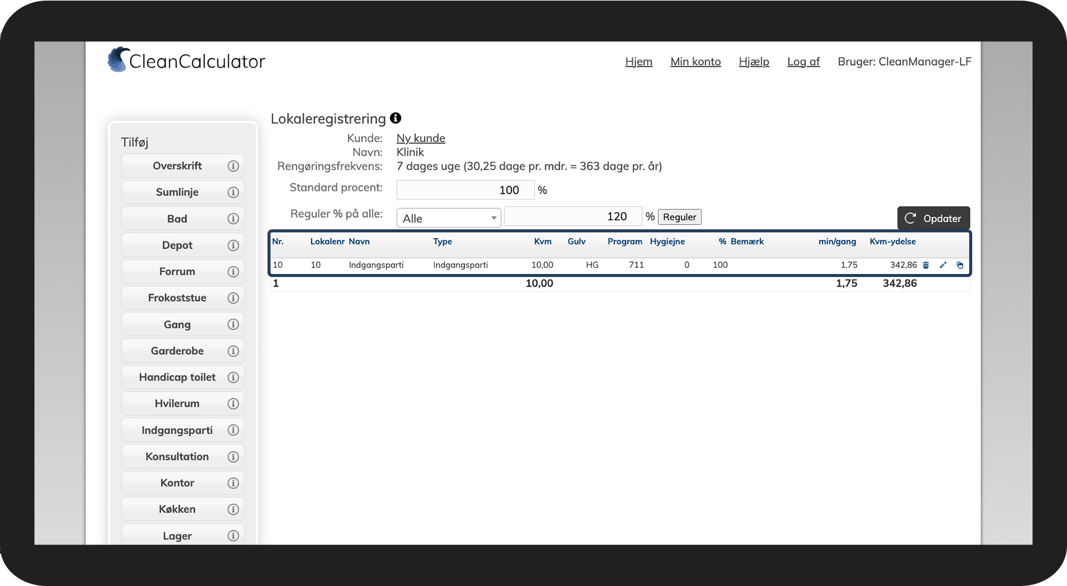1067x586 pixels.
Task: Click the info icon next to Konsultation
Action: coord(233,457)
